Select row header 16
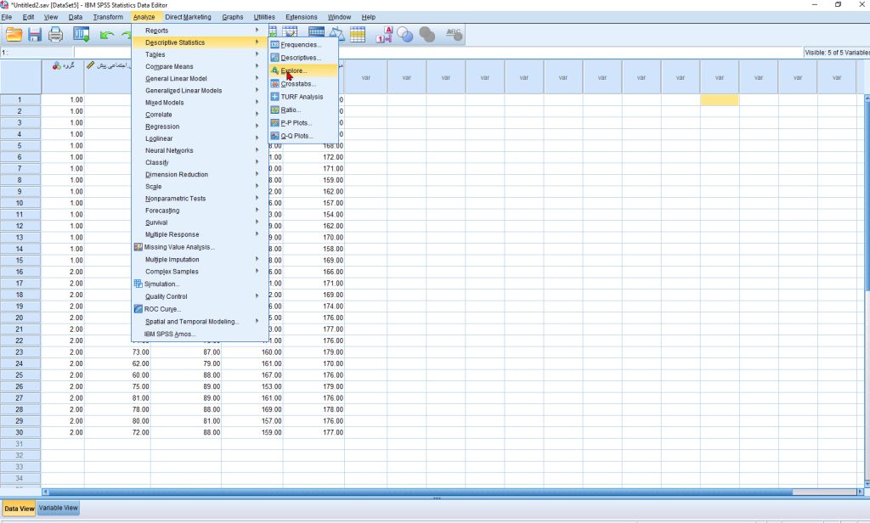 tap(20, 272)
